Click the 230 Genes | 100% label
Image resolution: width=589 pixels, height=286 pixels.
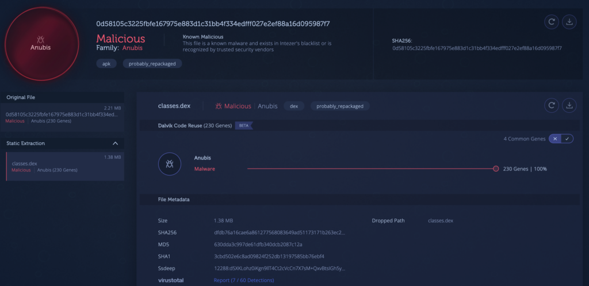(525, 169)
